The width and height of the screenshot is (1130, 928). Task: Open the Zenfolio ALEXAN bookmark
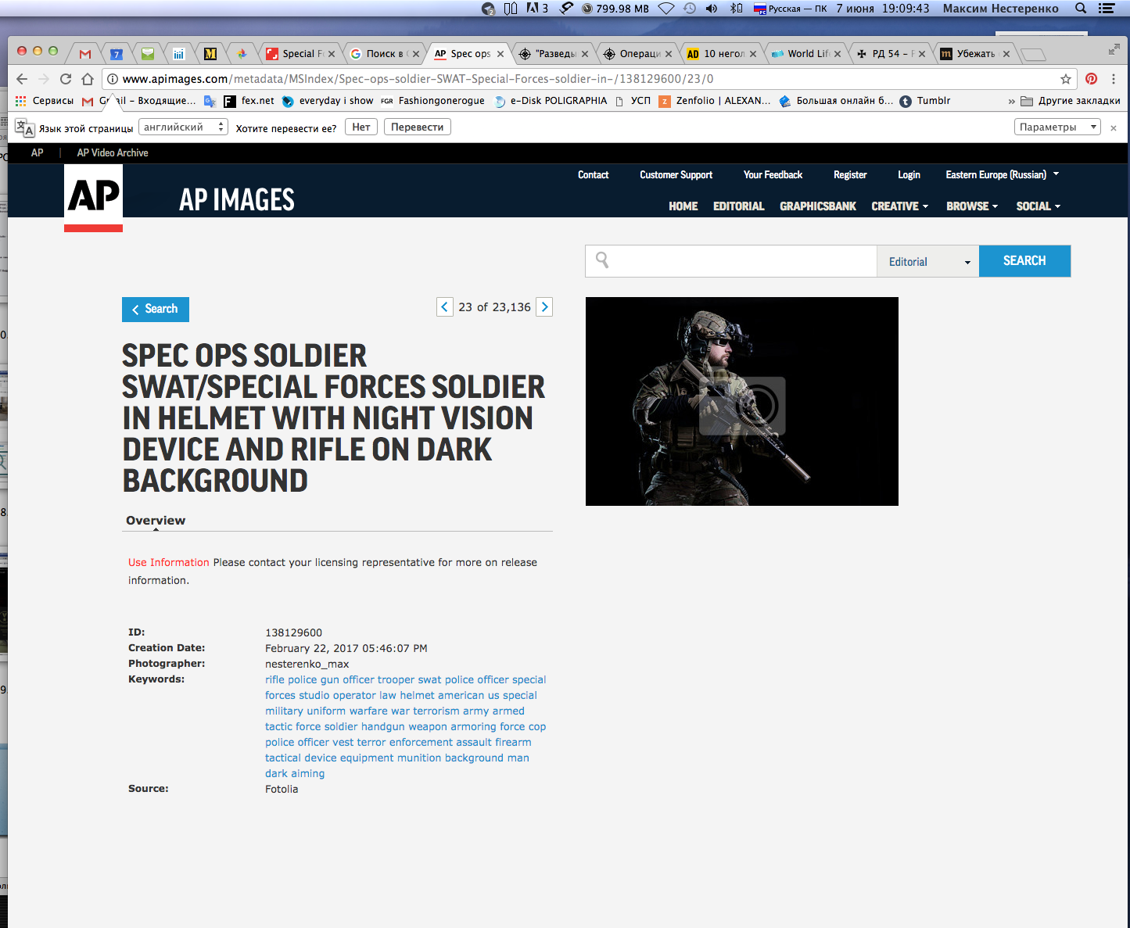715,101
